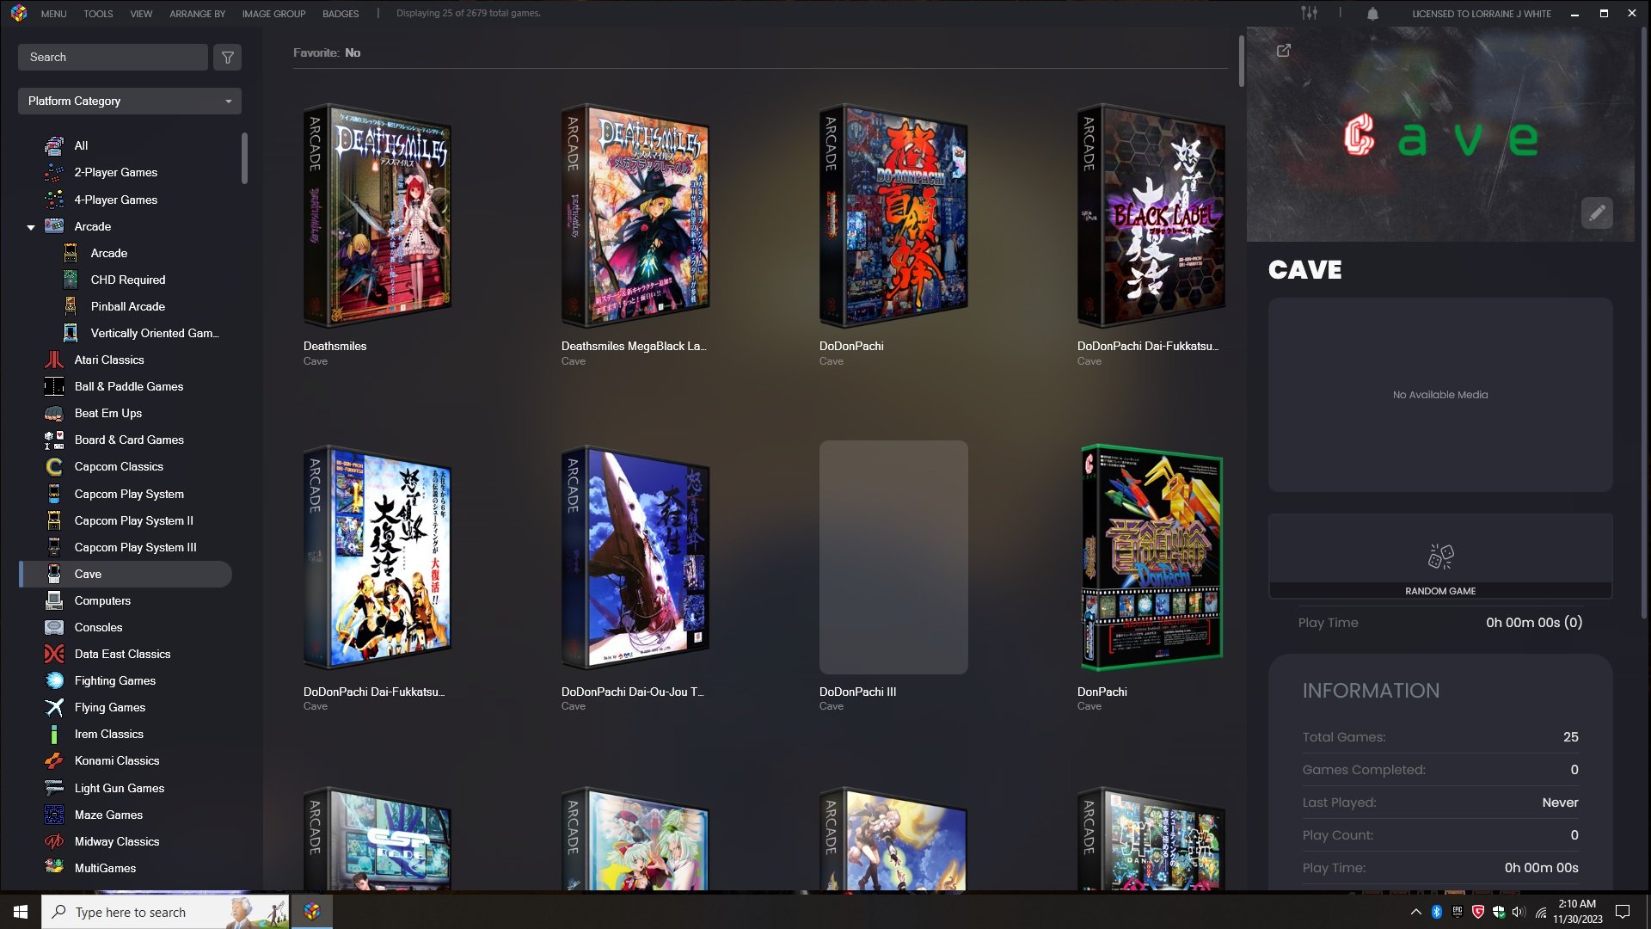
Task: Click Bluetooth icon in system tray
Action: tap(1436, 912)
